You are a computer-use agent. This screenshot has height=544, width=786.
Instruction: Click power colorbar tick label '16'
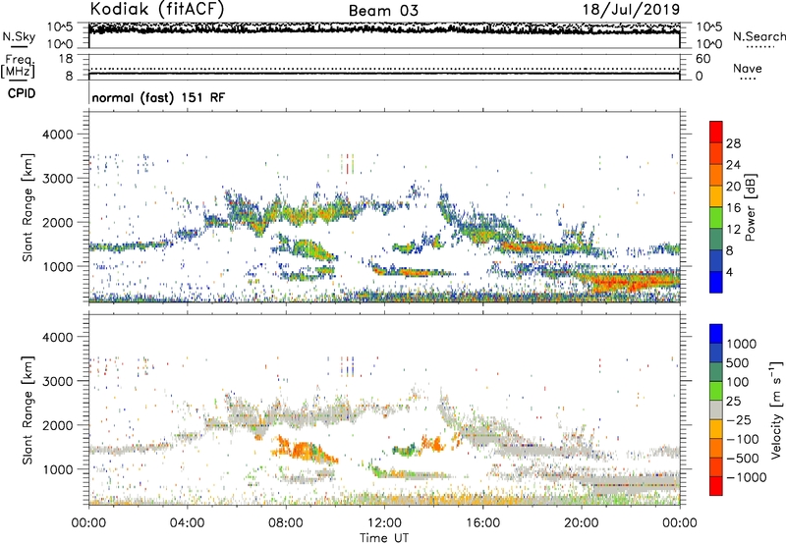point(733,208)
